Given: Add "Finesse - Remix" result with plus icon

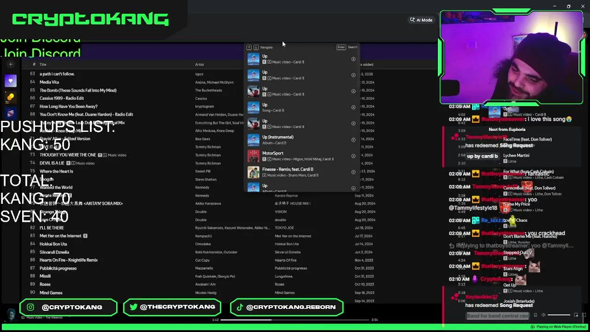Looking at the screenshot, I should (354, 172).
